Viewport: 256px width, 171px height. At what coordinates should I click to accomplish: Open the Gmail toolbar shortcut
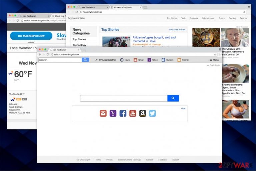click(139, 60)
